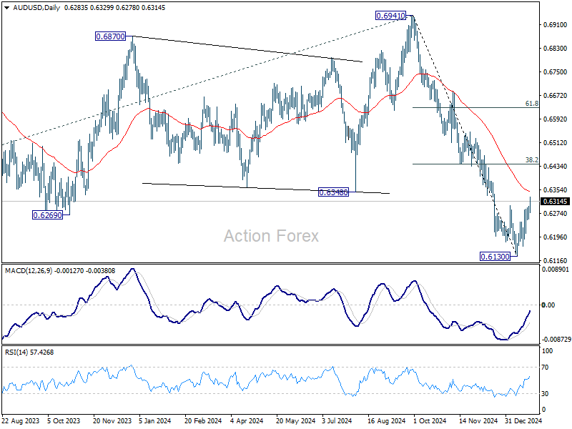This screenshot has height=429, width=572.
Task: Click the RSI scale value 70
Action: (x=545, y=368)
